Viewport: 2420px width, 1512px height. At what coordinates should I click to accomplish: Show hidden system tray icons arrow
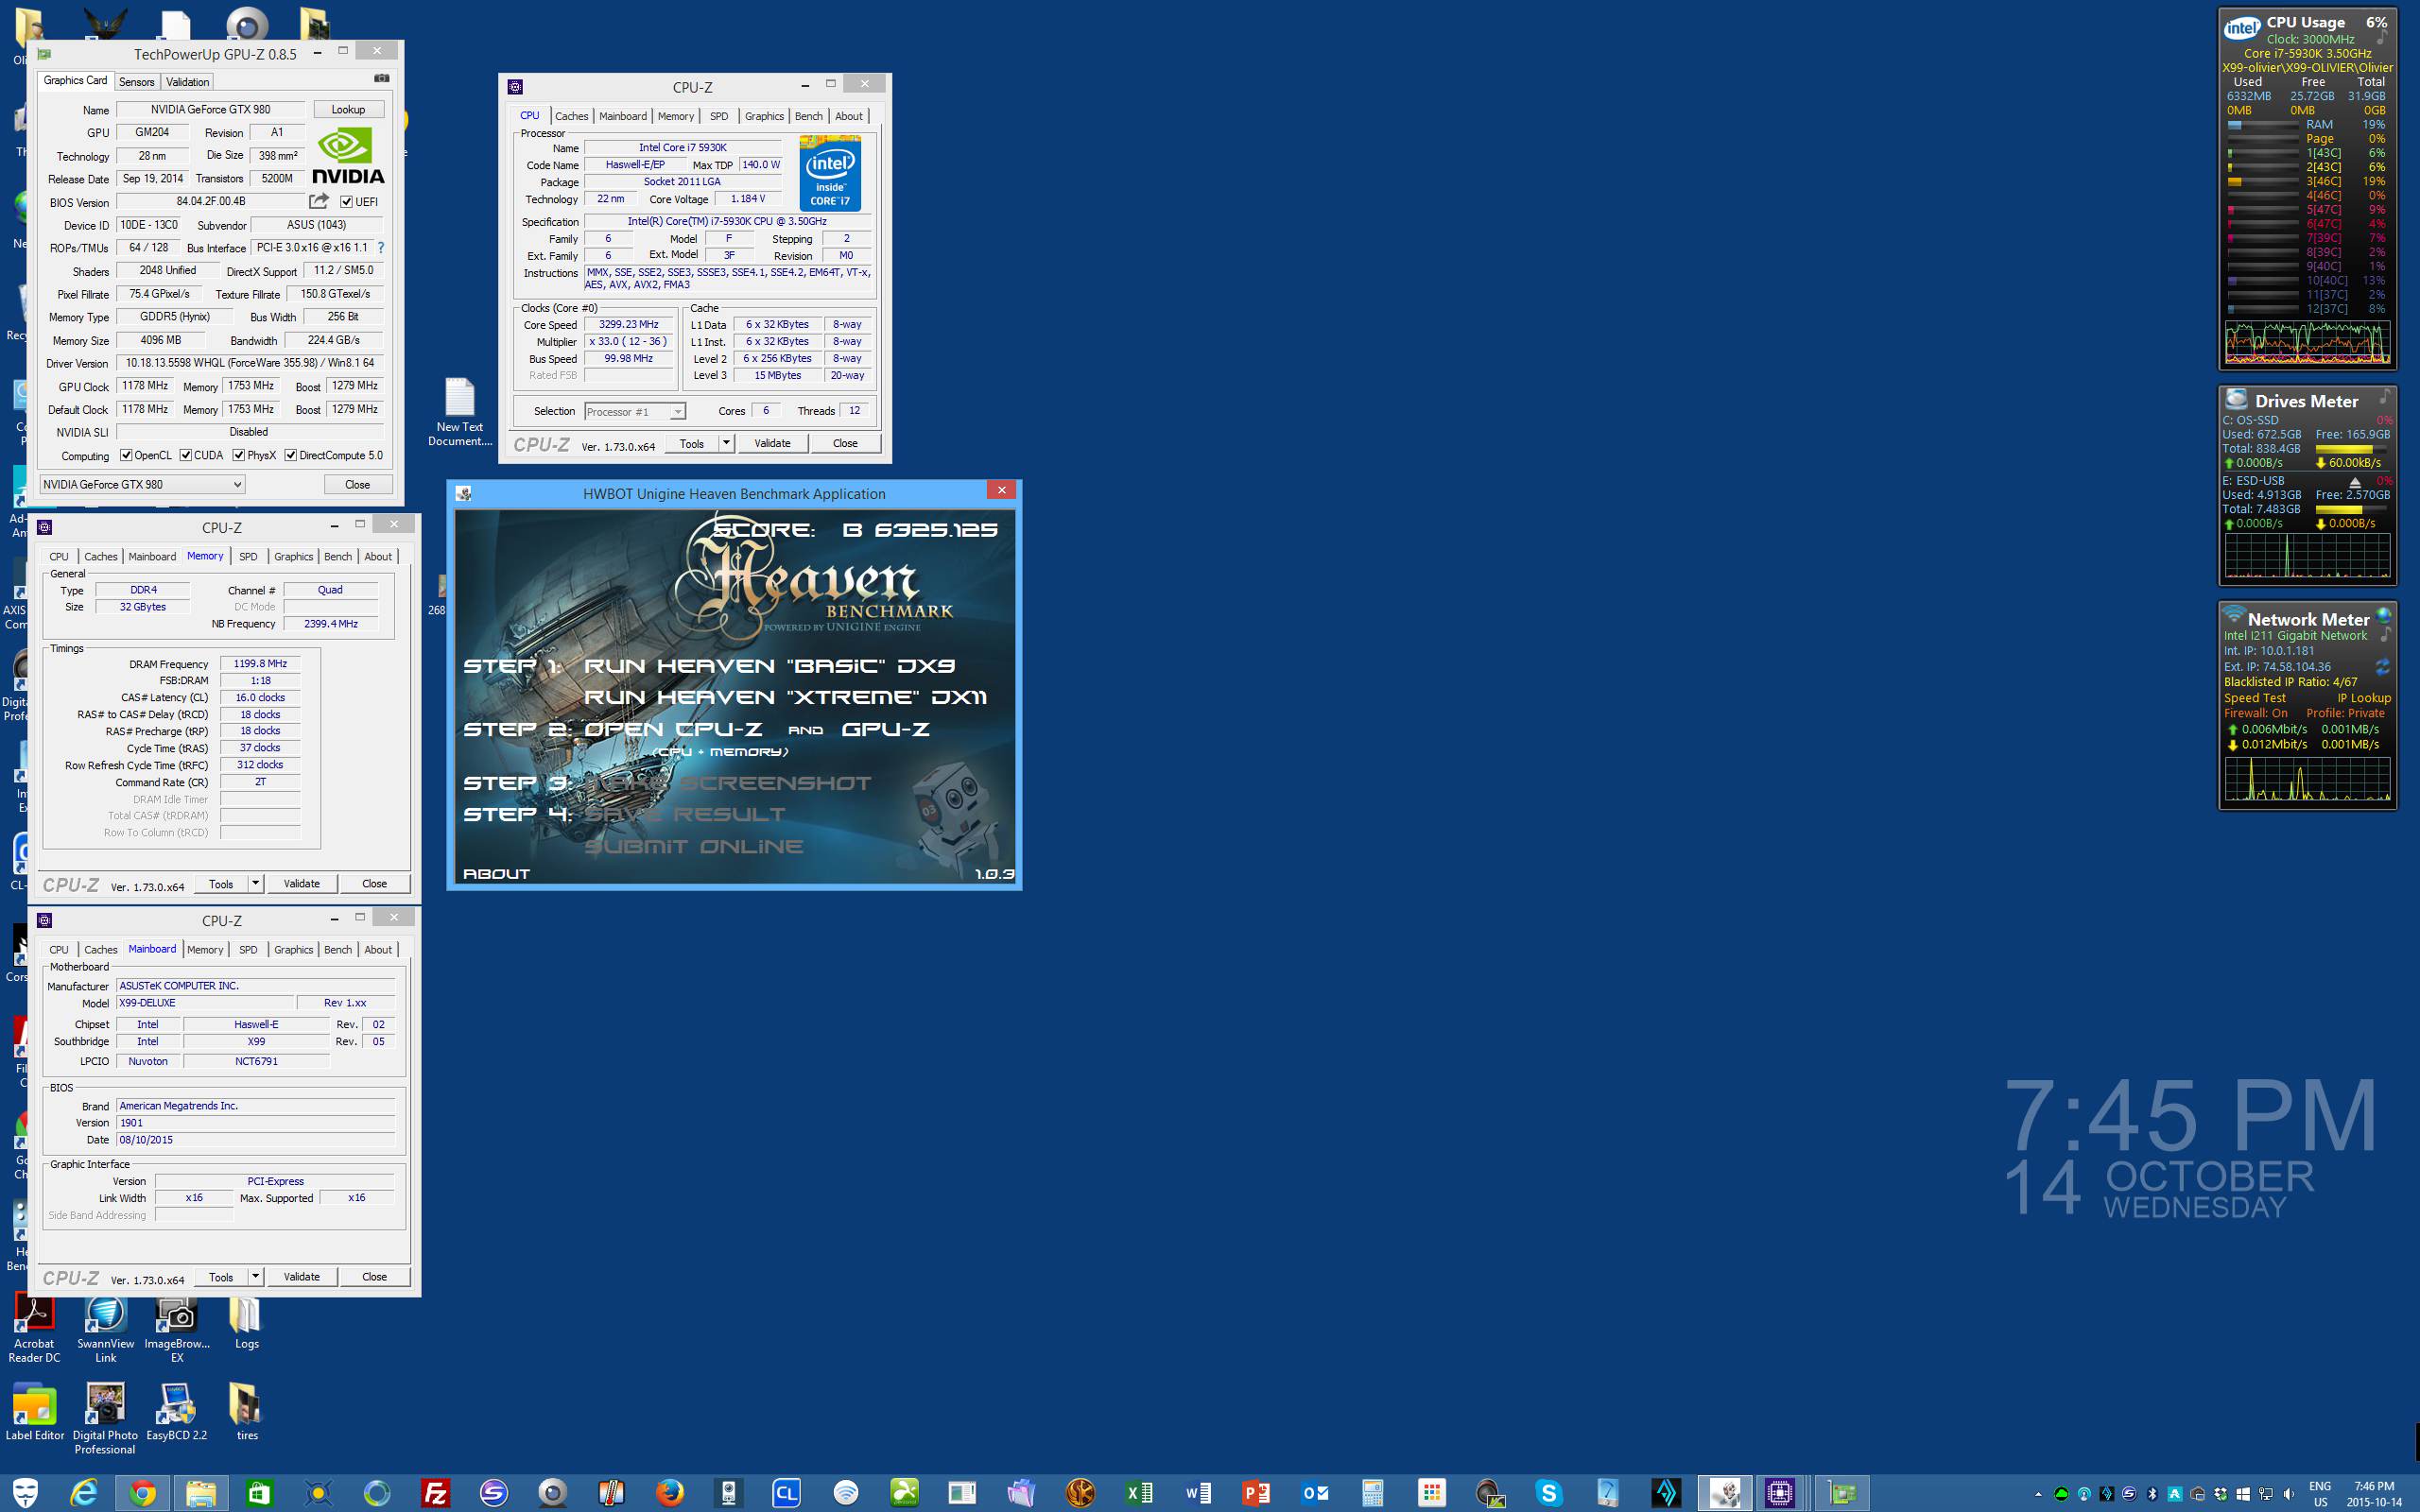[x=2038, y=1494]
